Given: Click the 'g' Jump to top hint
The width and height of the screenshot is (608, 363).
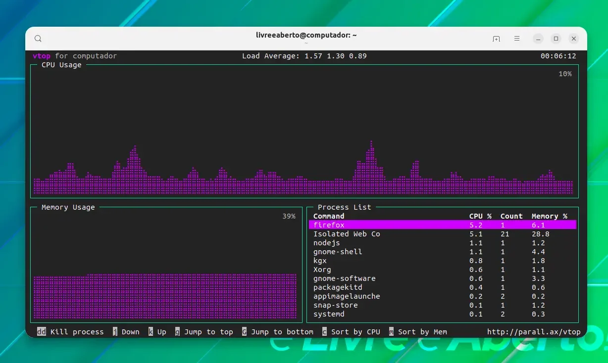Looking at the screenshot, I should (204, 332).
